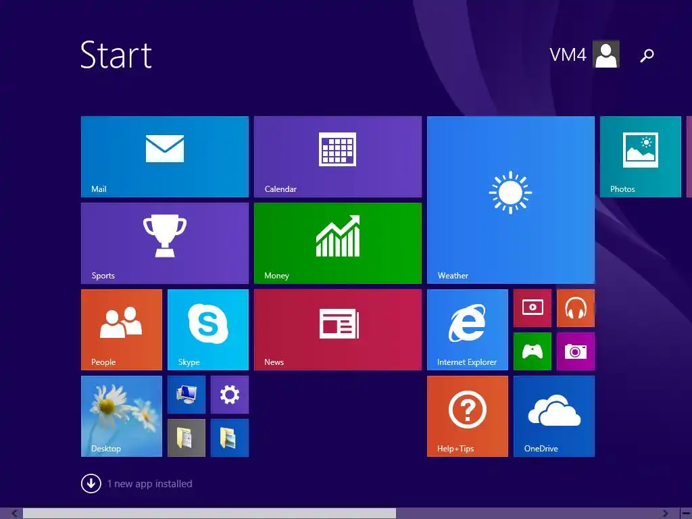Open the Help+Tips tile
The height and width of the screenshot is (519, 692).
coord(468,416)
